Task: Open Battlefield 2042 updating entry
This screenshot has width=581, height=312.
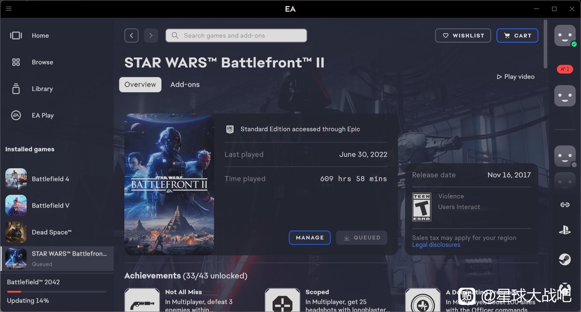Action: (57, 291)
